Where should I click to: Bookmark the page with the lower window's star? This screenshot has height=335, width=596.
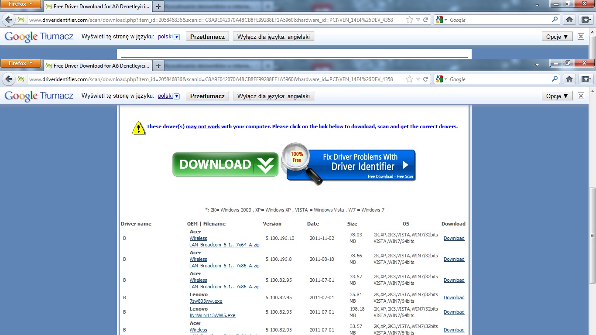[x=409, y=79]
